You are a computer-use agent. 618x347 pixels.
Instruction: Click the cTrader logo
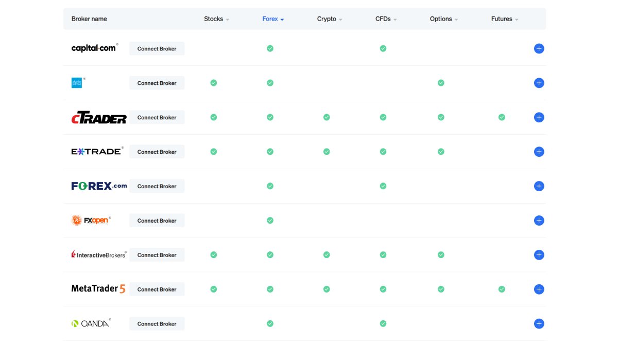tap(99, 118)
